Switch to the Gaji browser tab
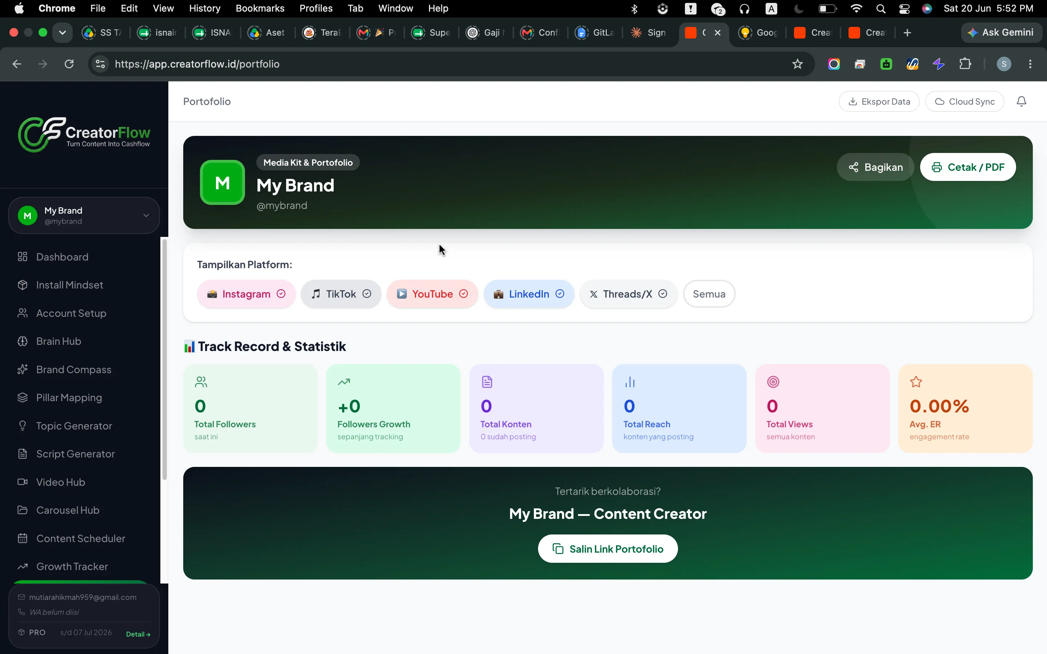1047x654 pixels. tap(485, 32)
